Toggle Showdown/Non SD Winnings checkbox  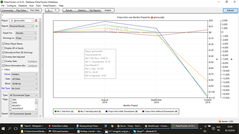coord(3,52)
